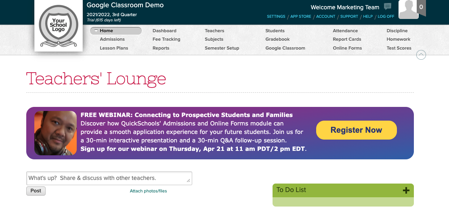
Task: Add item with To Do List plus icon
Action: (x=406, y=190)
